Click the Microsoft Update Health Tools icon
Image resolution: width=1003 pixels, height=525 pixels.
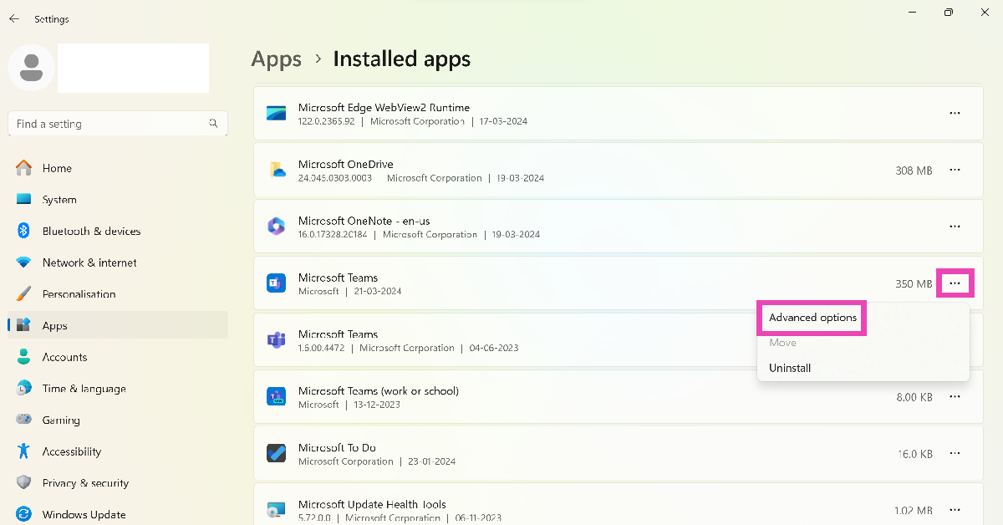pyautogui.click(x=277, y=510)
